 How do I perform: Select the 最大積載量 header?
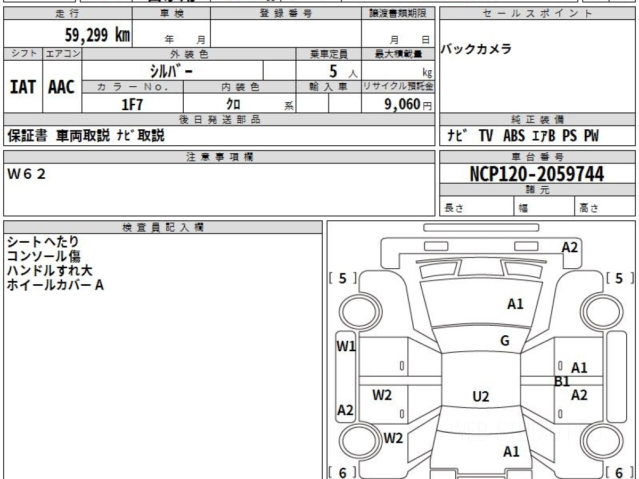point(398,54)
